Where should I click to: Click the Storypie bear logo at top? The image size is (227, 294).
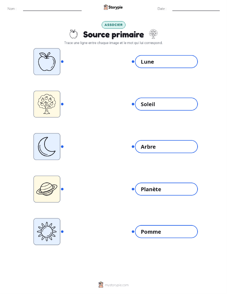pyautogui.click(x=106, y=7)
